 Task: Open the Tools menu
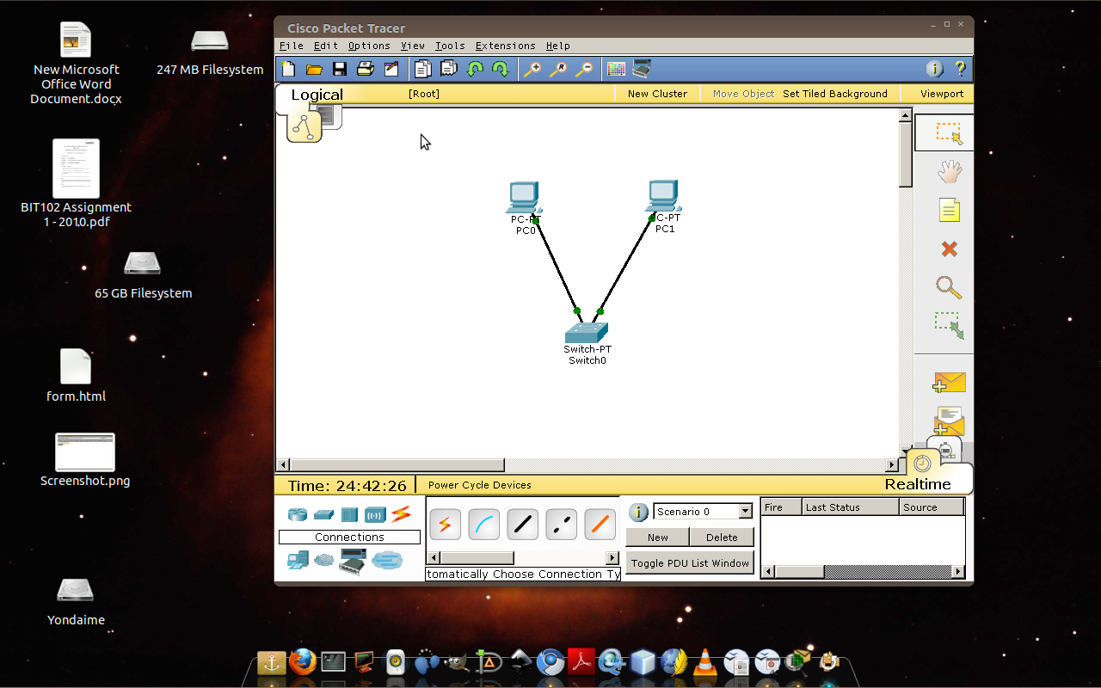(x=450, y=46)
